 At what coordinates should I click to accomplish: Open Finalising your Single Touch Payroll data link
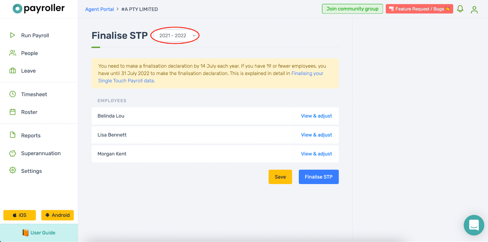pyautogui.click(x=210, y=77)
